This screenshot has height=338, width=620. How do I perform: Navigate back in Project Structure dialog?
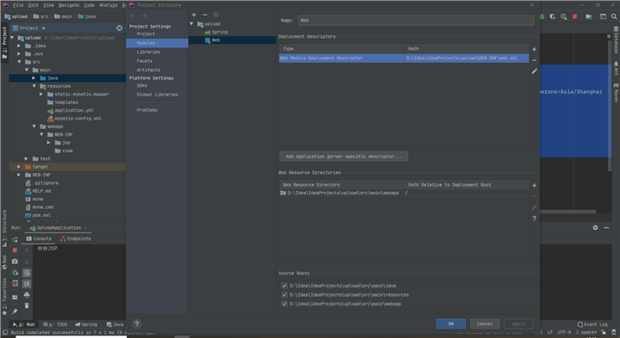coord(133,15)
